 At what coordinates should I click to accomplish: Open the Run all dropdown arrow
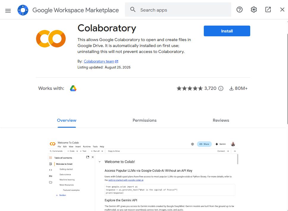102,151
